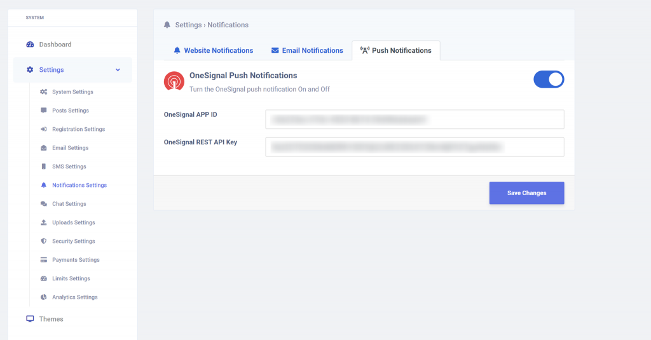Image resolution: width=651 pixels, height=340 pixels.
Task: Click the OneSignal red logo icon
Action: tap(174, 81)
